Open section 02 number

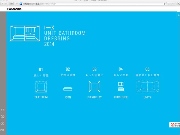tap(68, 69)
